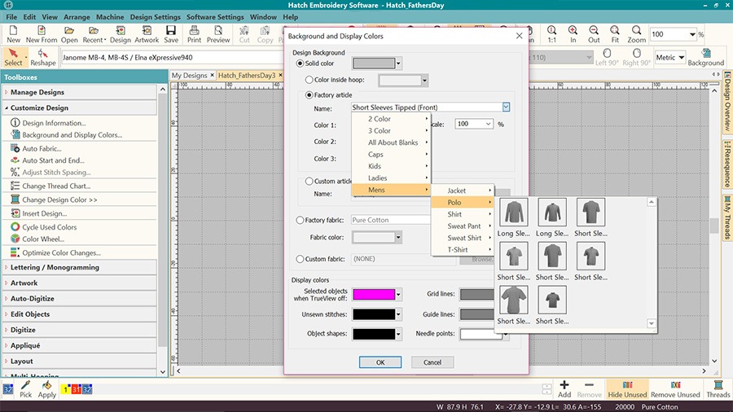Click the OK button
The width and height of the screenshot is (733, 412).
point(380,362)
